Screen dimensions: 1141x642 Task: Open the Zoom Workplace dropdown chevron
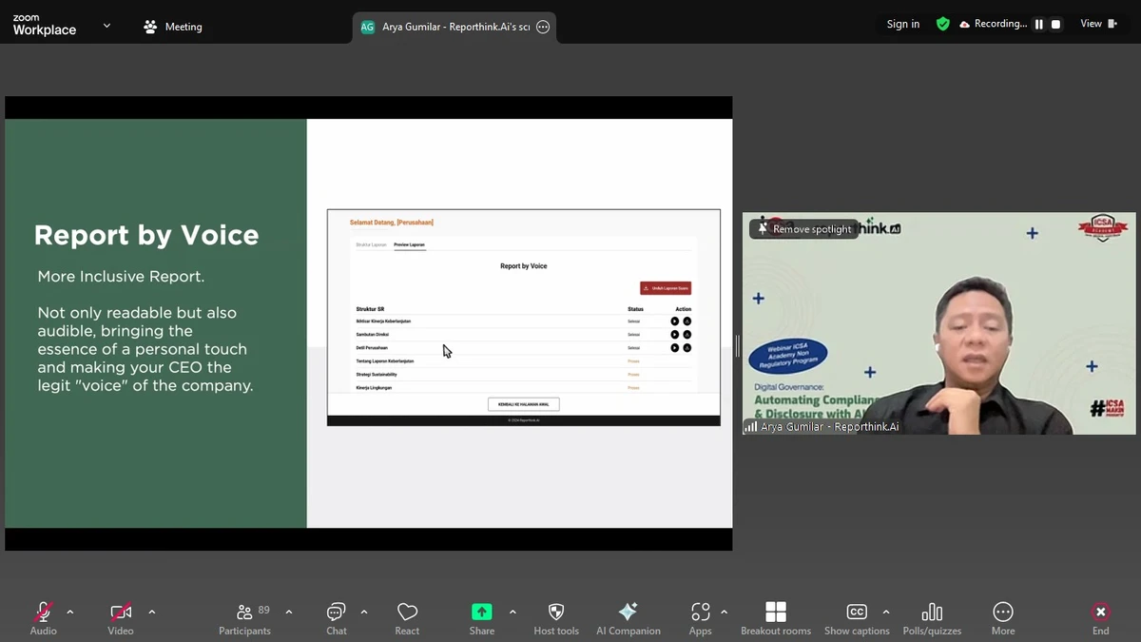coord(106,26)
